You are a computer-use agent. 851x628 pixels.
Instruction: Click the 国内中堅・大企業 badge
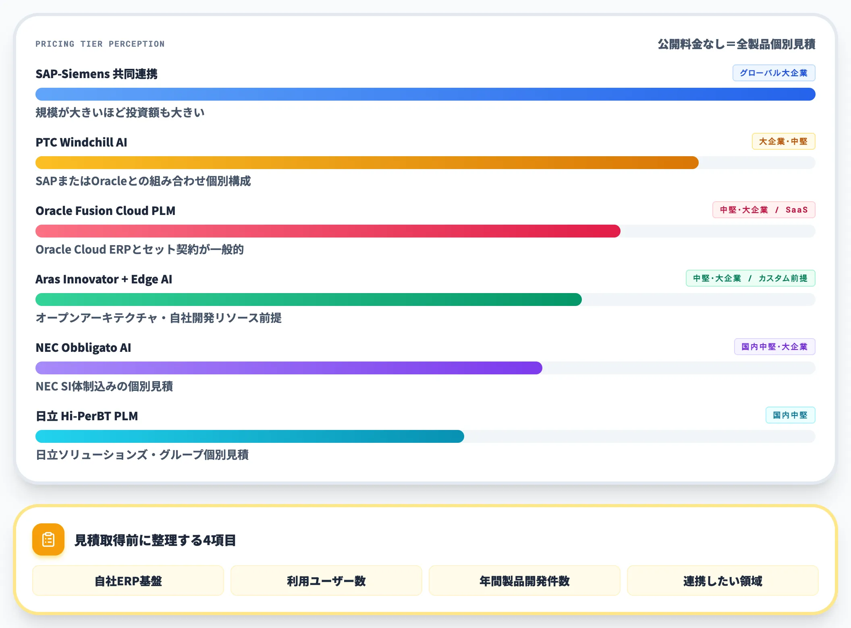(x=774, y=347)
